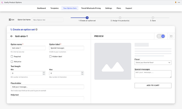The image size is (182, 109).
Task: Click the orange pin icon
Action: pyautogui.click(x=176, y=2)
